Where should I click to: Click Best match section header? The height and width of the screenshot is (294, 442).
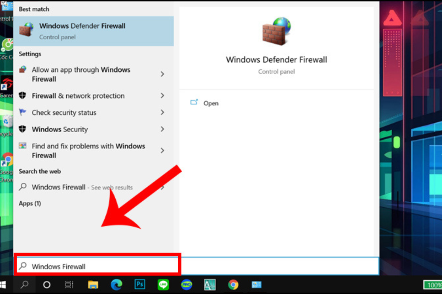(34, 9)
